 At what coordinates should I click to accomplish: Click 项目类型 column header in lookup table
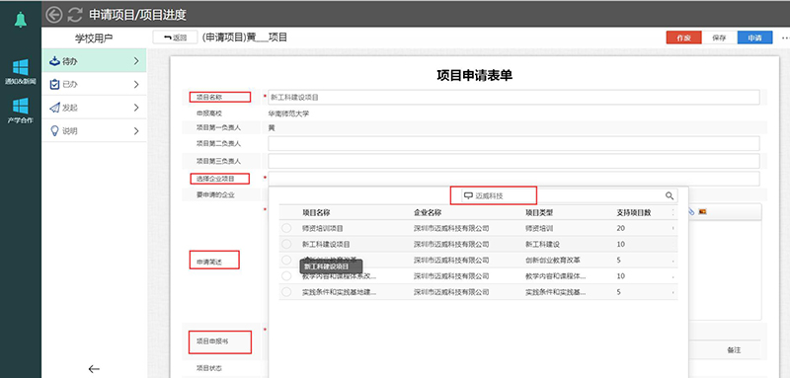pyautogui.click(x=539, y=213)
